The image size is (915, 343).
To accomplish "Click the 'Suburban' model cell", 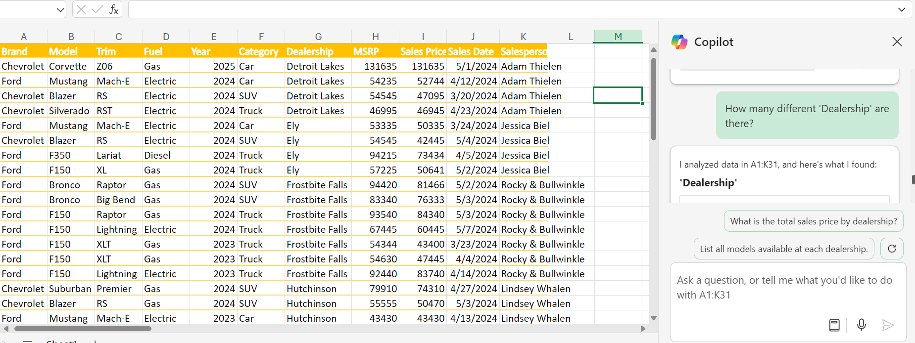I will tap(71, 289).
